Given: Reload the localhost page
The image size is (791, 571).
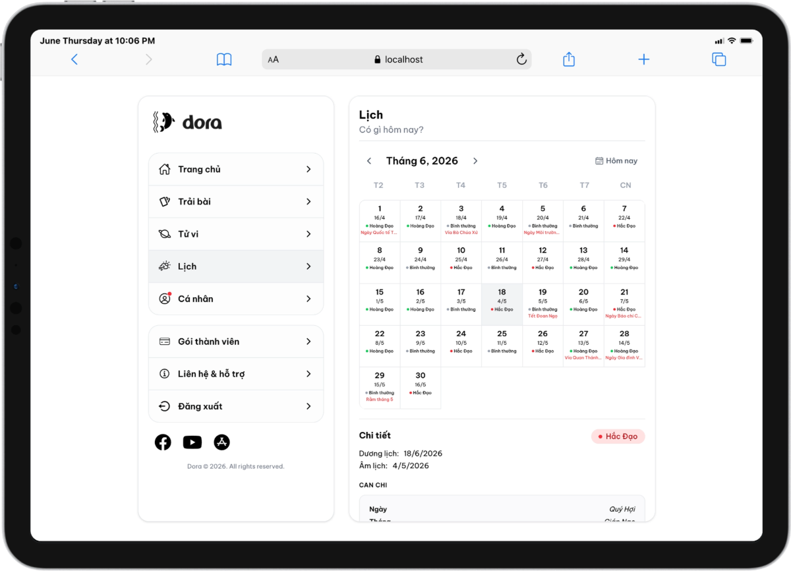Looking at the screenshot, I should coord(521,59).
